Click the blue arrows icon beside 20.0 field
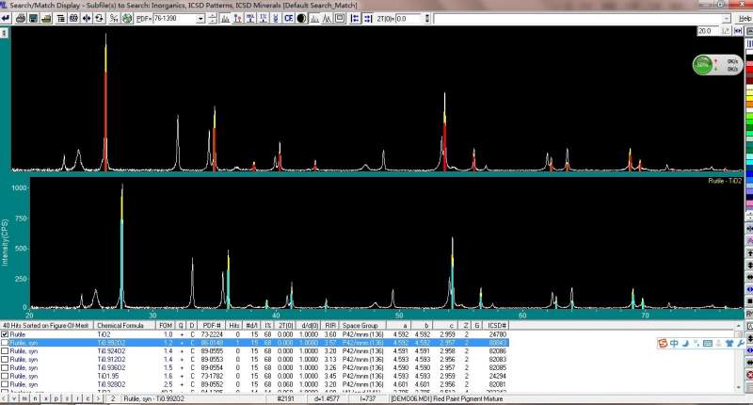 coord(738,31)
